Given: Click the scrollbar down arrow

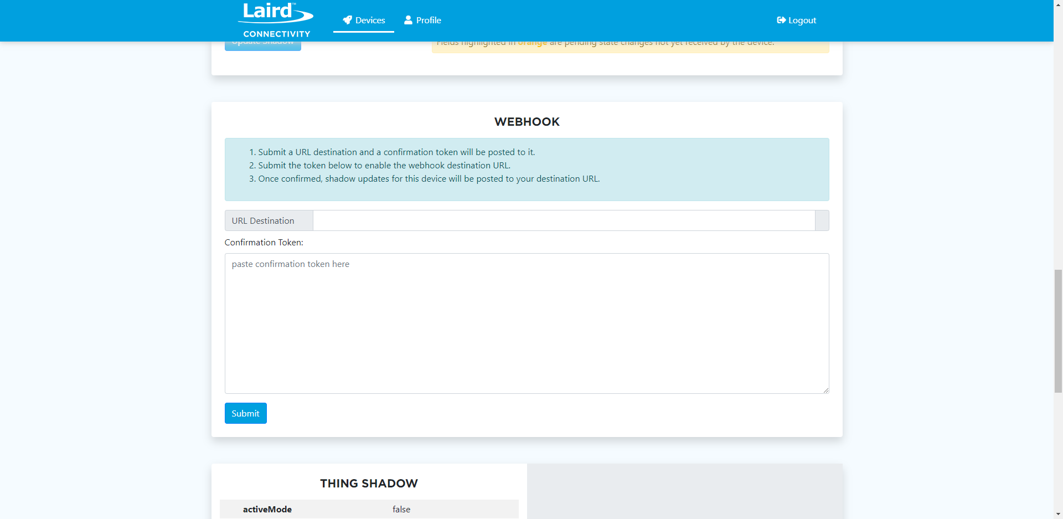Looking at the screenshot, I should pos(1058,514).
